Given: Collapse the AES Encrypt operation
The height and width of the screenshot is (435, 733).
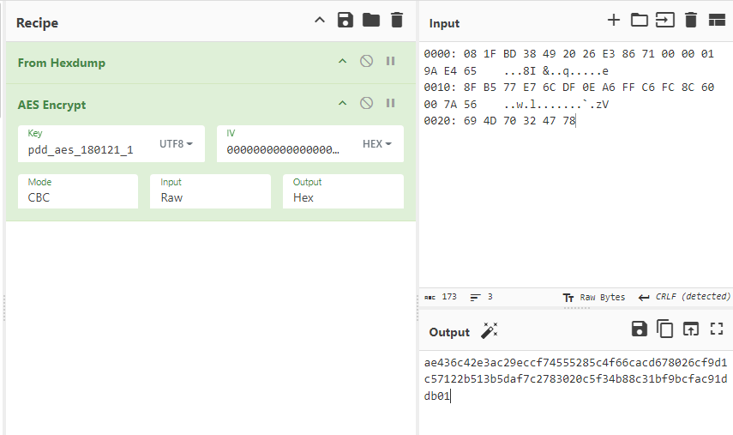Looking at the screenshot, I should [x=342, y=103].
